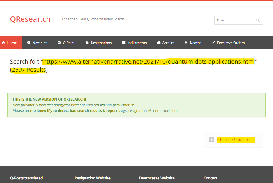Click the Resignation Website footer heading

click(93, 178)
